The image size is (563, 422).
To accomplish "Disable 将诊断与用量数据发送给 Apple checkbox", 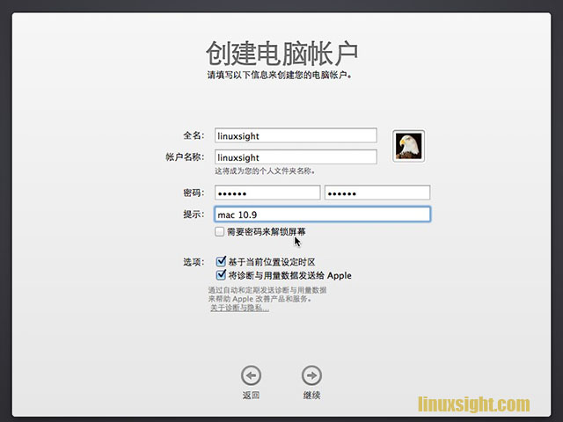I will [x=221, y=275].
